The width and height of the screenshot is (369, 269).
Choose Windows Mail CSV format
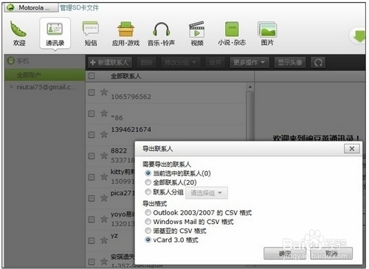148,222
